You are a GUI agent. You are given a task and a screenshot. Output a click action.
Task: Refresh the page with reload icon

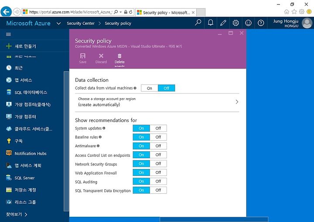(131, 12)
